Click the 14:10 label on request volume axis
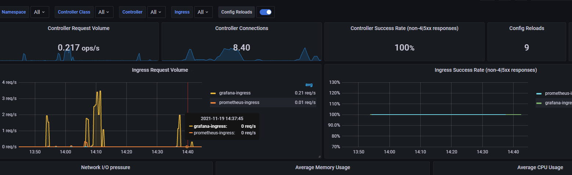The width and height of the screenshot is (572, 175). click(x=96, y=152)
